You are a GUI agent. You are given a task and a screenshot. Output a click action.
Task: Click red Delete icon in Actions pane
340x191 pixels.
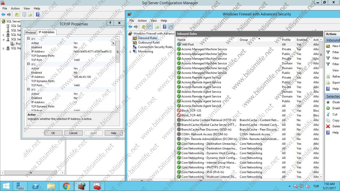[x=328, y=126]
